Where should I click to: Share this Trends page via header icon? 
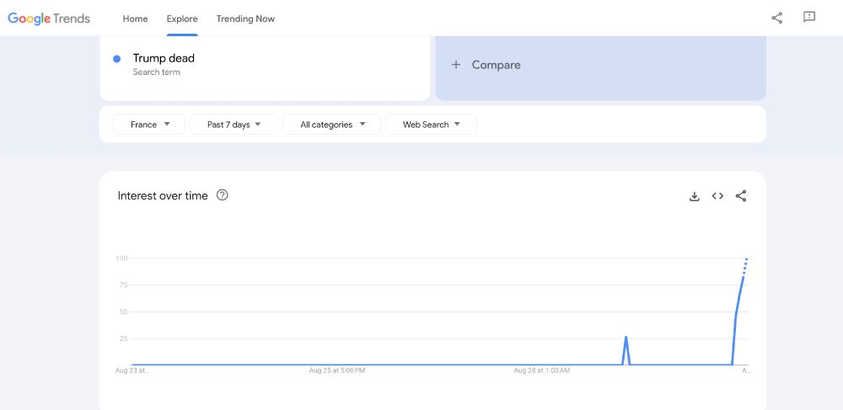(777, 18)
